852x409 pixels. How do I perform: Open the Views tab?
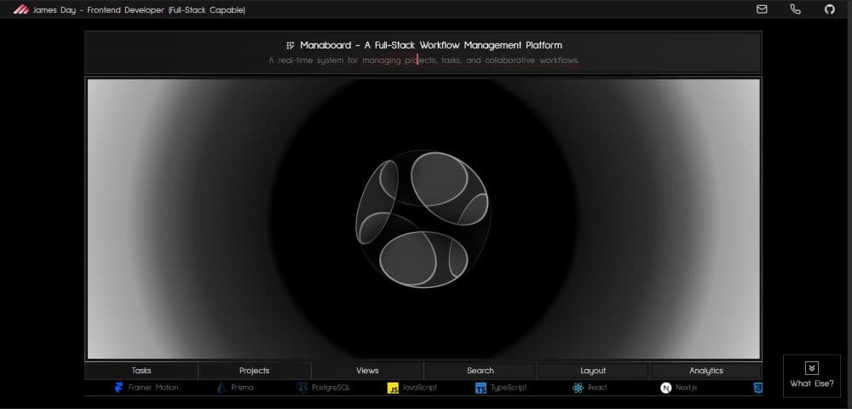[x=367, y=371]
